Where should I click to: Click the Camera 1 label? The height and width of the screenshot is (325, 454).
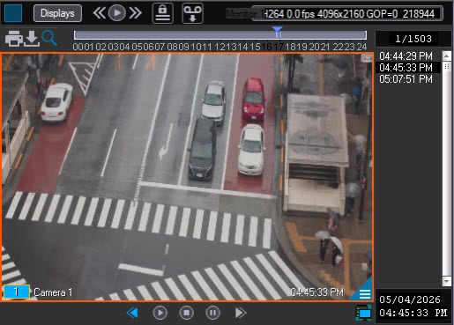(x=53, y=292)
